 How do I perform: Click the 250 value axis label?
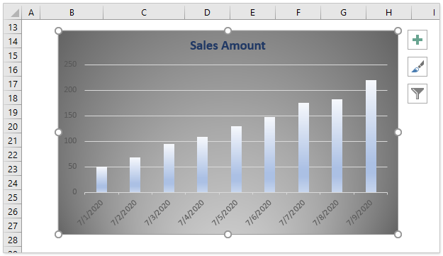[70, 64]
